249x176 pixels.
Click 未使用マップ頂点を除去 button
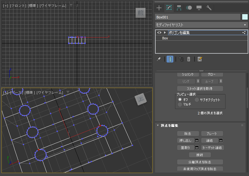pos(200,169)
